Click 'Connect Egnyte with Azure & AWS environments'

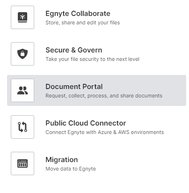[x=105, y=132]
